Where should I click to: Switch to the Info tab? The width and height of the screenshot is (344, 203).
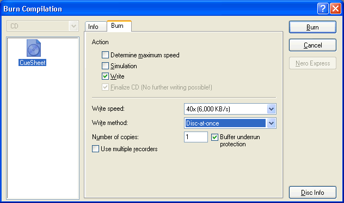pyautogui.click(x=93, y=27)
